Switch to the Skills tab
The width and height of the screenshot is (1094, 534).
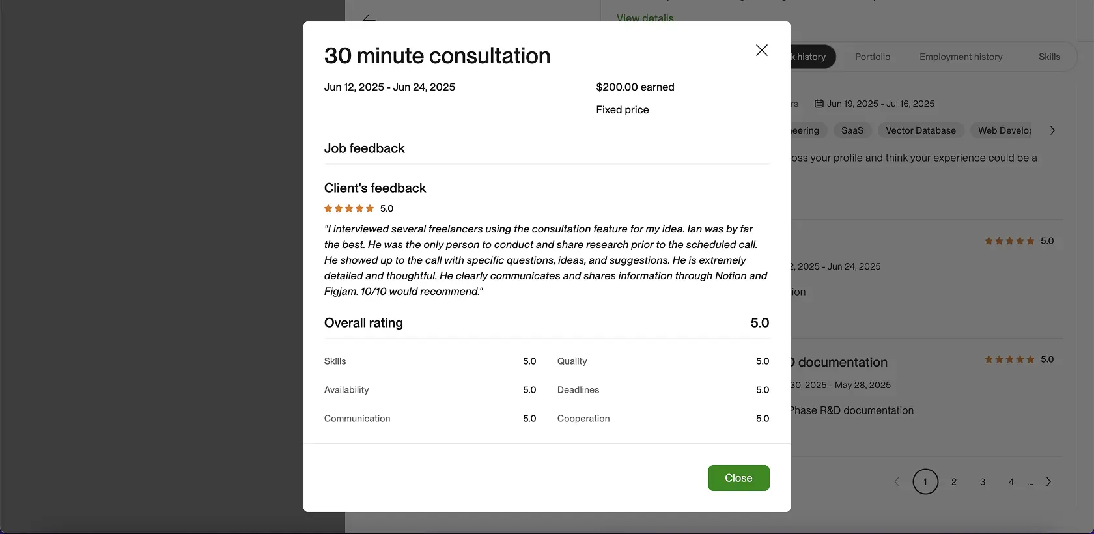click(1048, 57)
